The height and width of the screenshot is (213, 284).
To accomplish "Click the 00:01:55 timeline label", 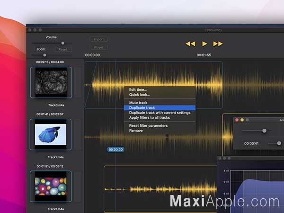I will tap(204, 55).
